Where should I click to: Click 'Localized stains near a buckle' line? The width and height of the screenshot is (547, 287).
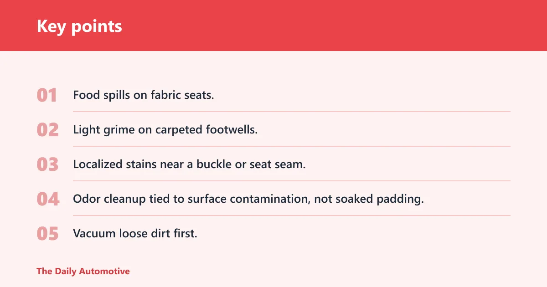click(189, 164)
